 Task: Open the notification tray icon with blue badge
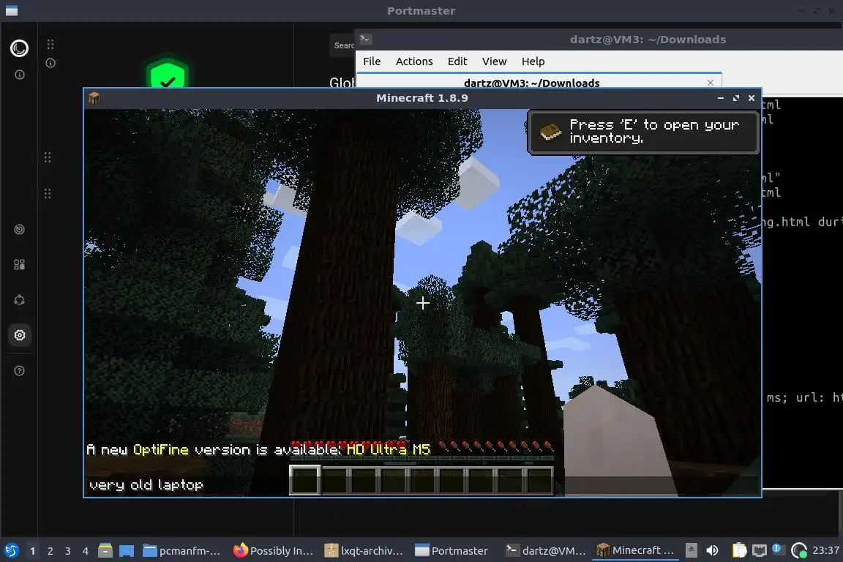click(x=777, y=549)
